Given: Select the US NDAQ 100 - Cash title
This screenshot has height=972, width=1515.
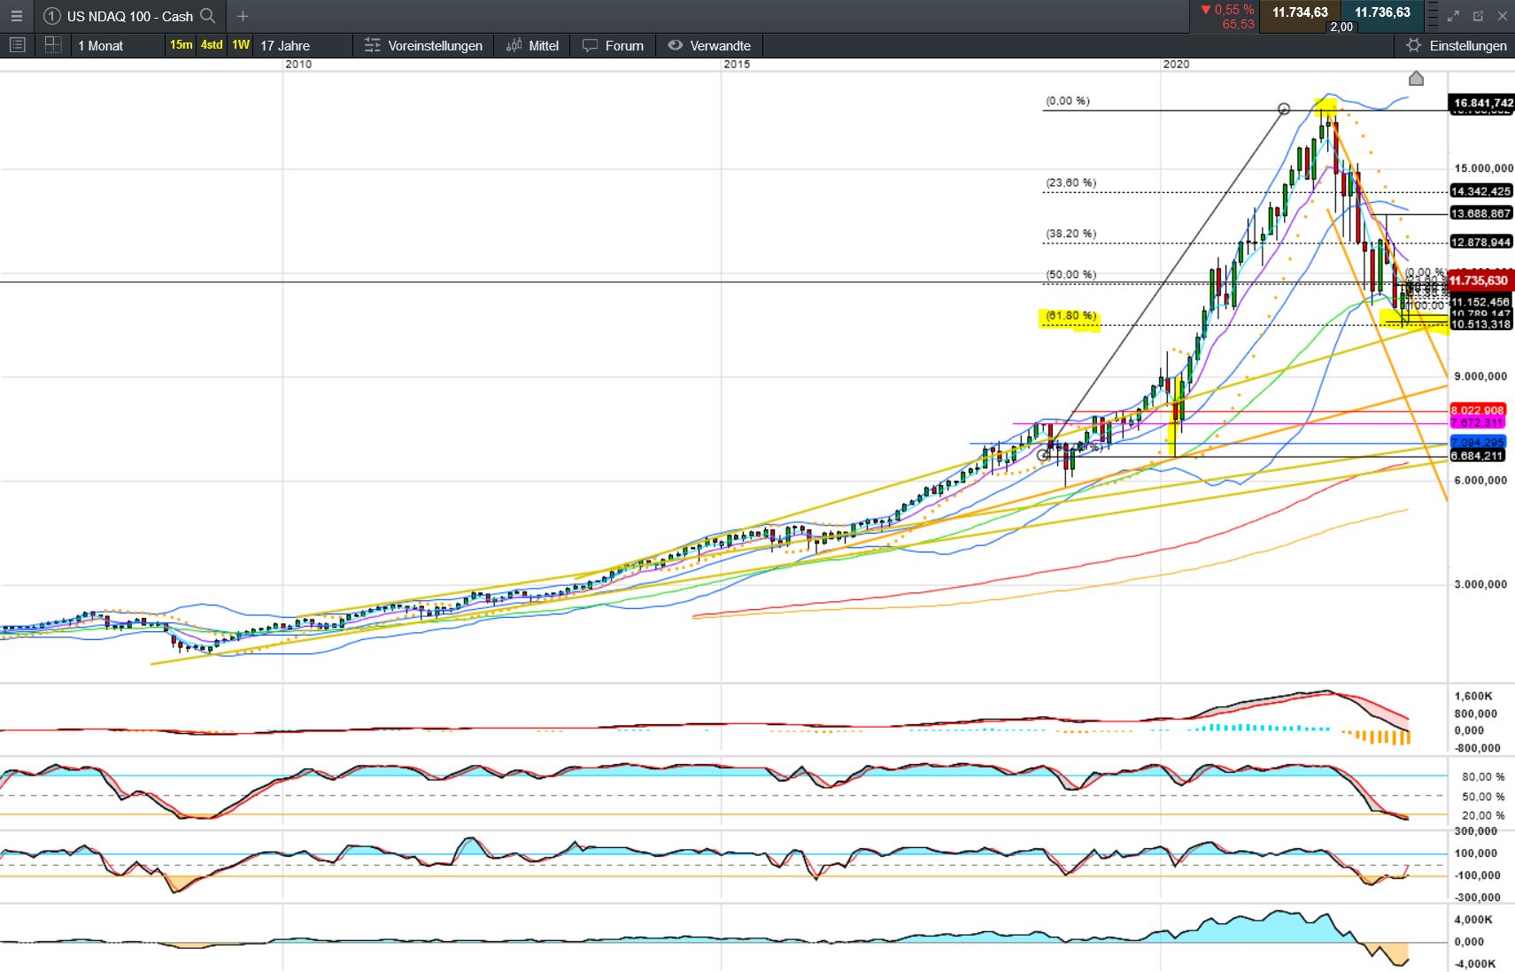Looking at the screenshot, I should click(131, 16).
